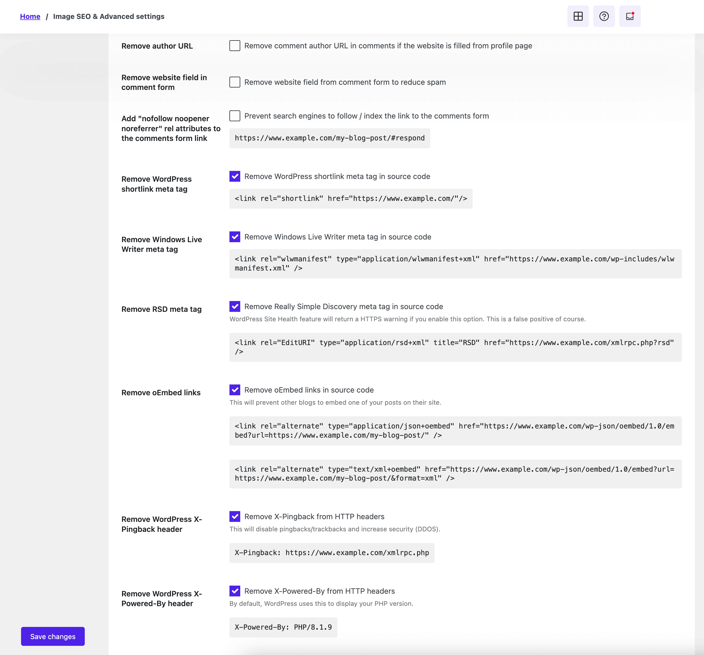This screenshot has height=655, width=704.
Task: Click the X-Pingback header code snippet
Action: pyautogui.click(x=332, y=553)
